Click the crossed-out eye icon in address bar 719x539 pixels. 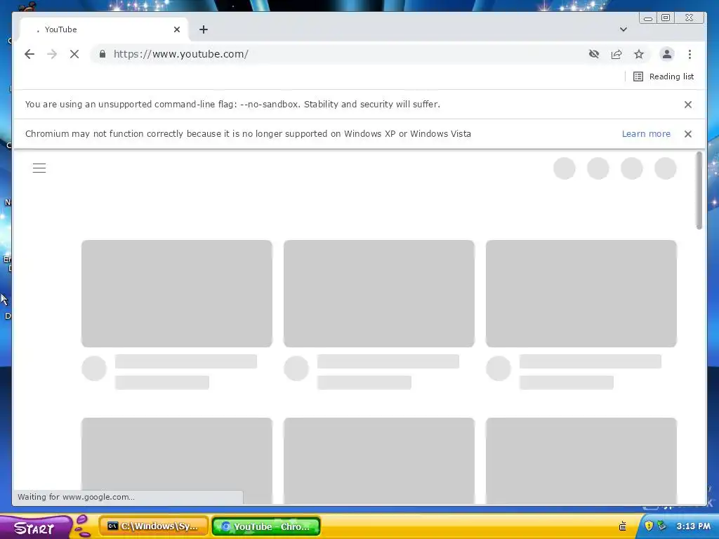pyautogui.click(x=594, y=54)
